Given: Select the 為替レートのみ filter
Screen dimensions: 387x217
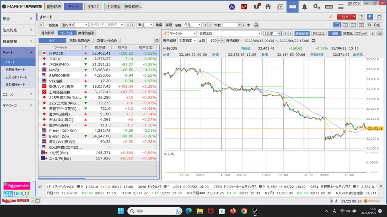Looking at the screenshot, I should tap(107, 40).
